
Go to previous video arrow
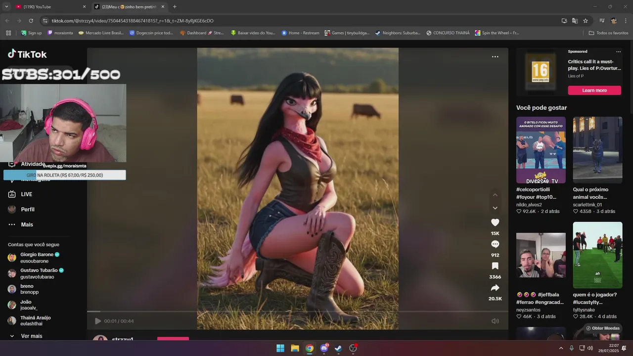coord(495,195)
